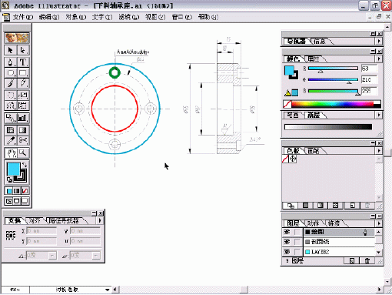This screenshot has width=392, height=295.
Task: Open the 视图 menu
Action: click(155, 17)
